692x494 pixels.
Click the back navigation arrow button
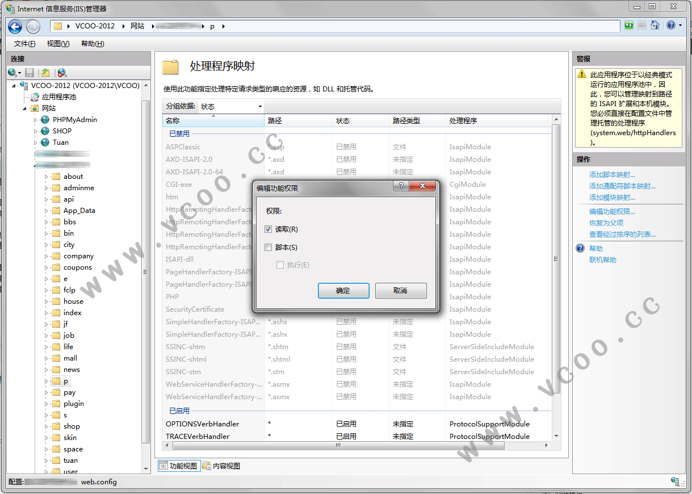tap(15, 26)
